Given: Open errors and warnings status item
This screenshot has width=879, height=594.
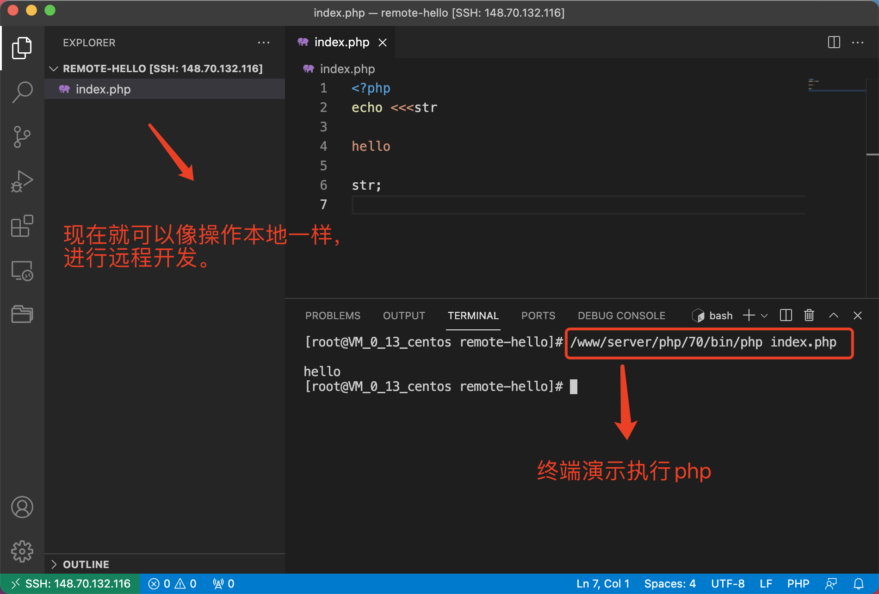Looking at the screenshot, I should click(172, 584).
